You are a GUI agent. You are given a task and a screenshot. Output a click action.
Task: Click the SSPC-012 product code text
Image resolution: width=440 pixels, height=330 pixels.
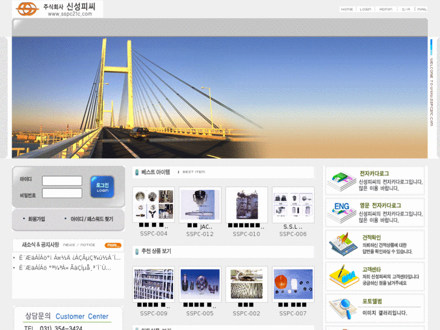(x=200, y=234)
